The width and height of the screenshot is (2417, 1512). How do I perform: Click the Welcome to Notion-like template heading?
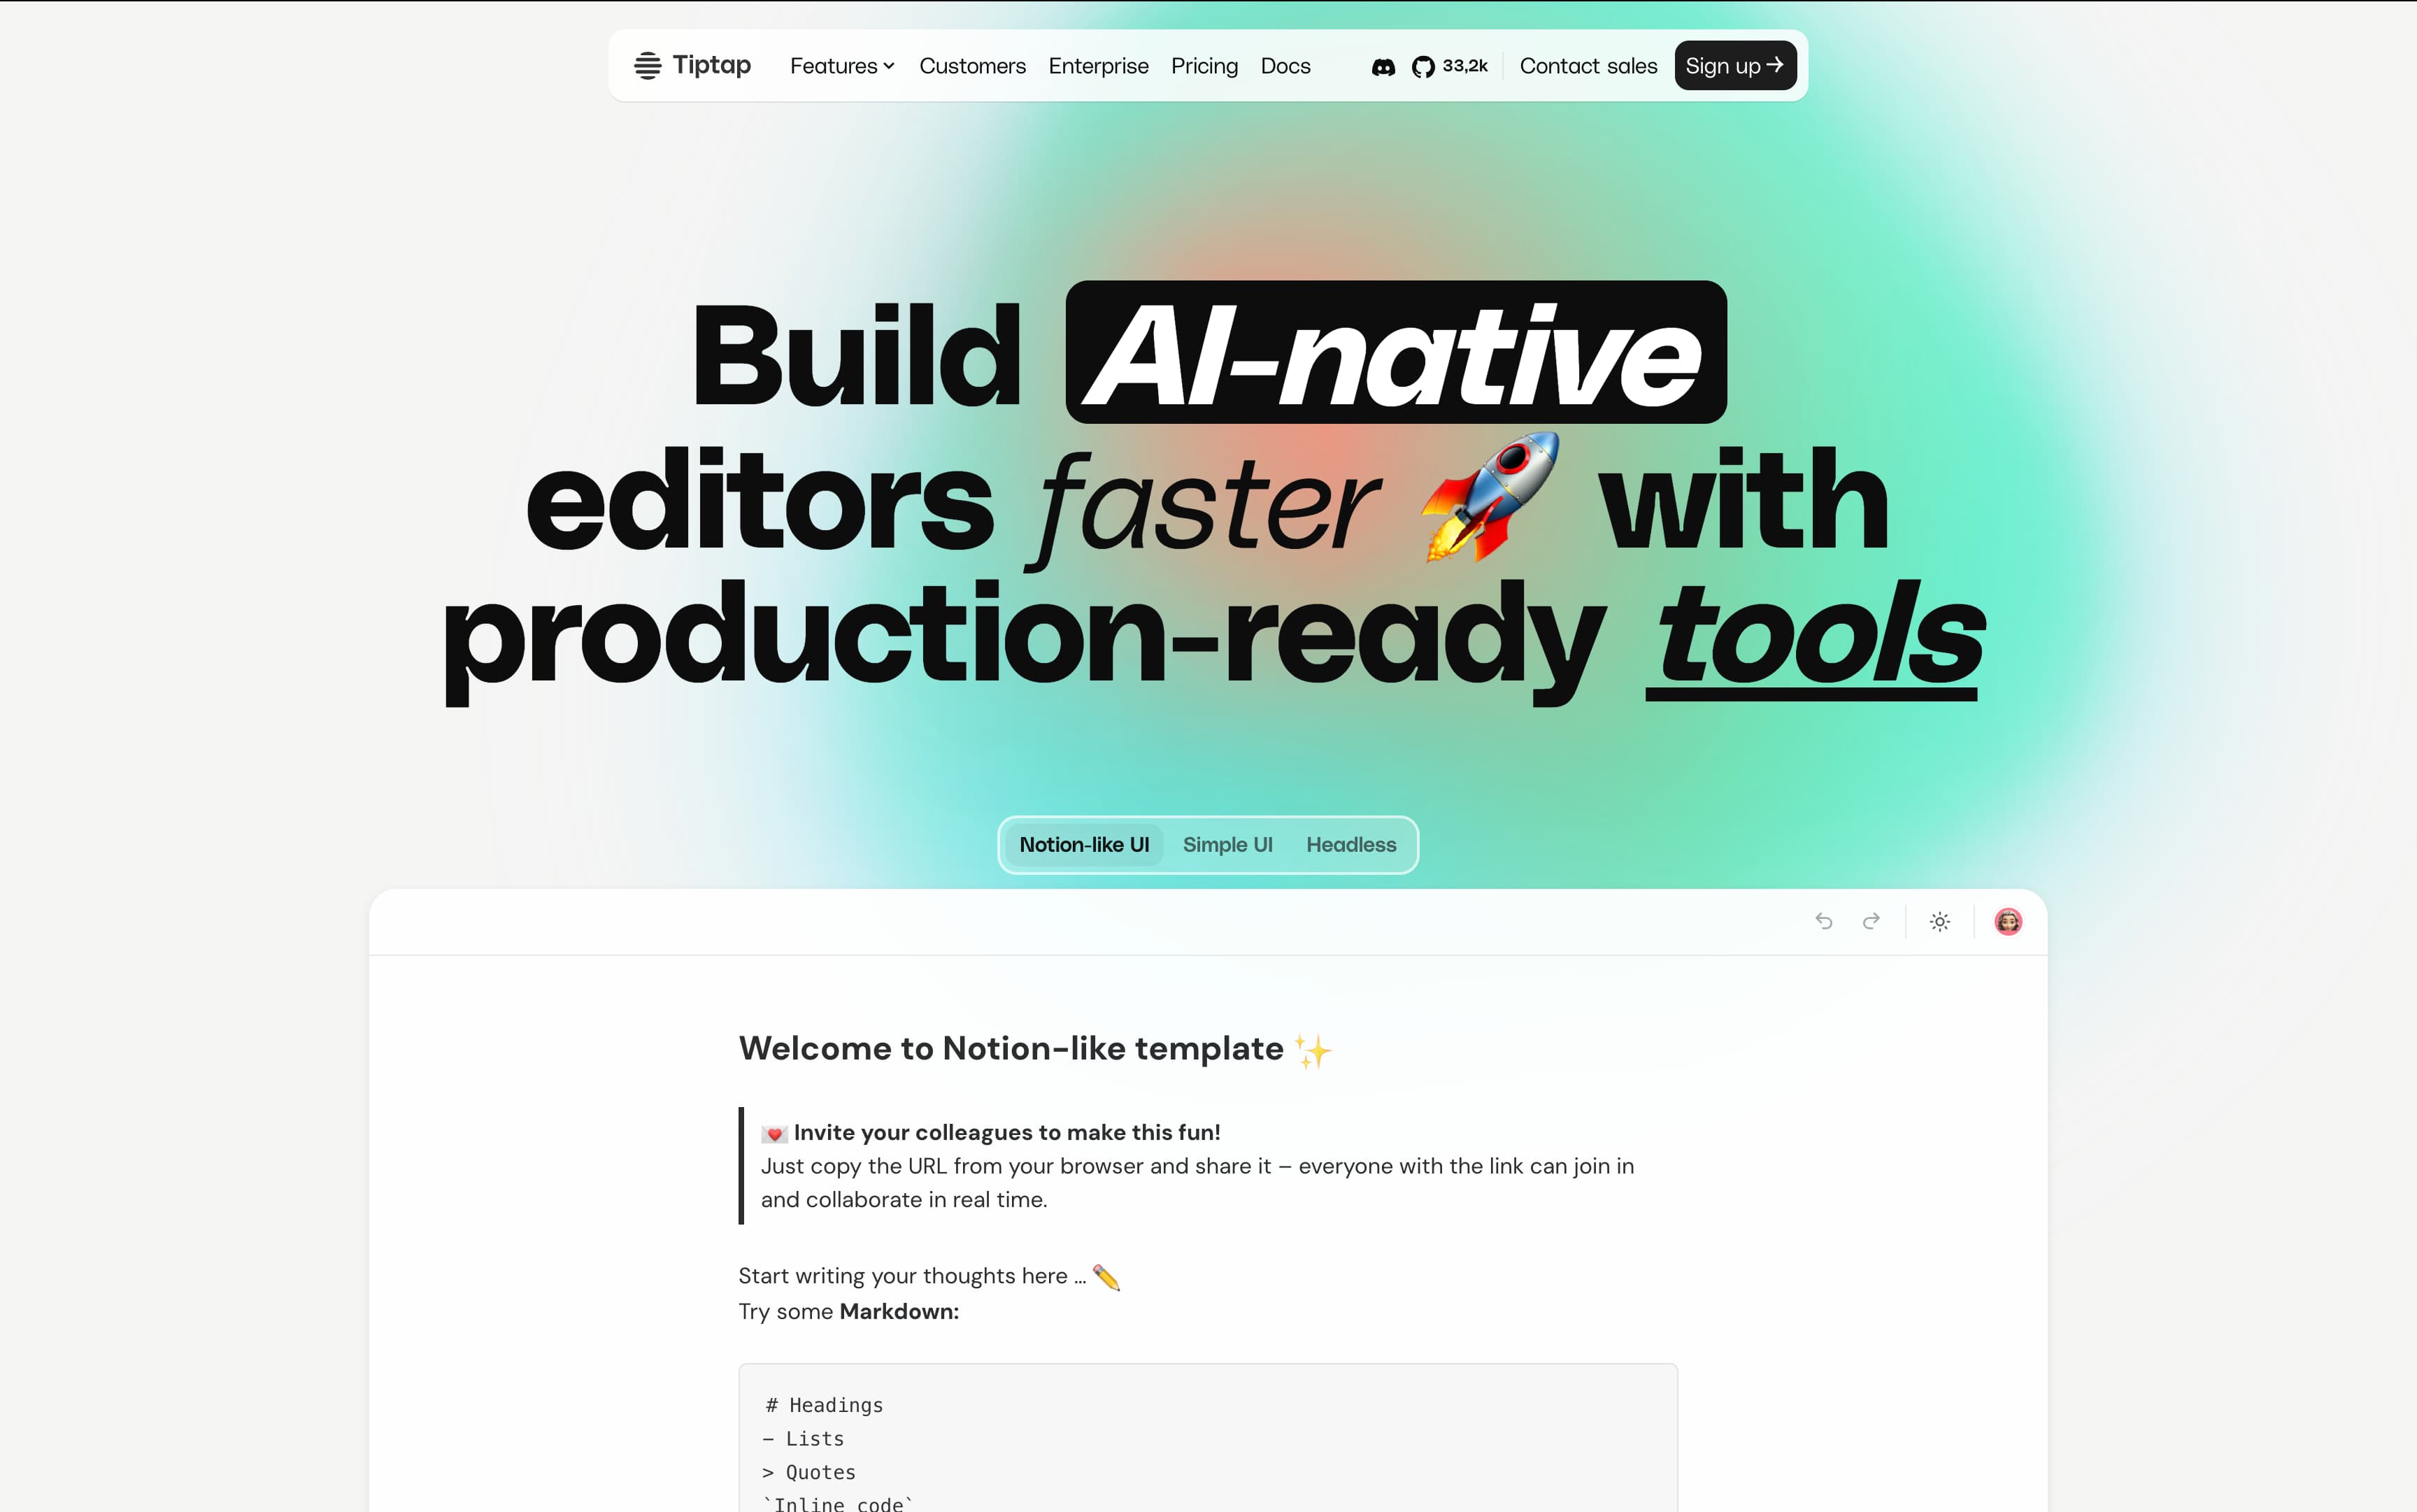pyautogui.click(x=1010, y=1048)
